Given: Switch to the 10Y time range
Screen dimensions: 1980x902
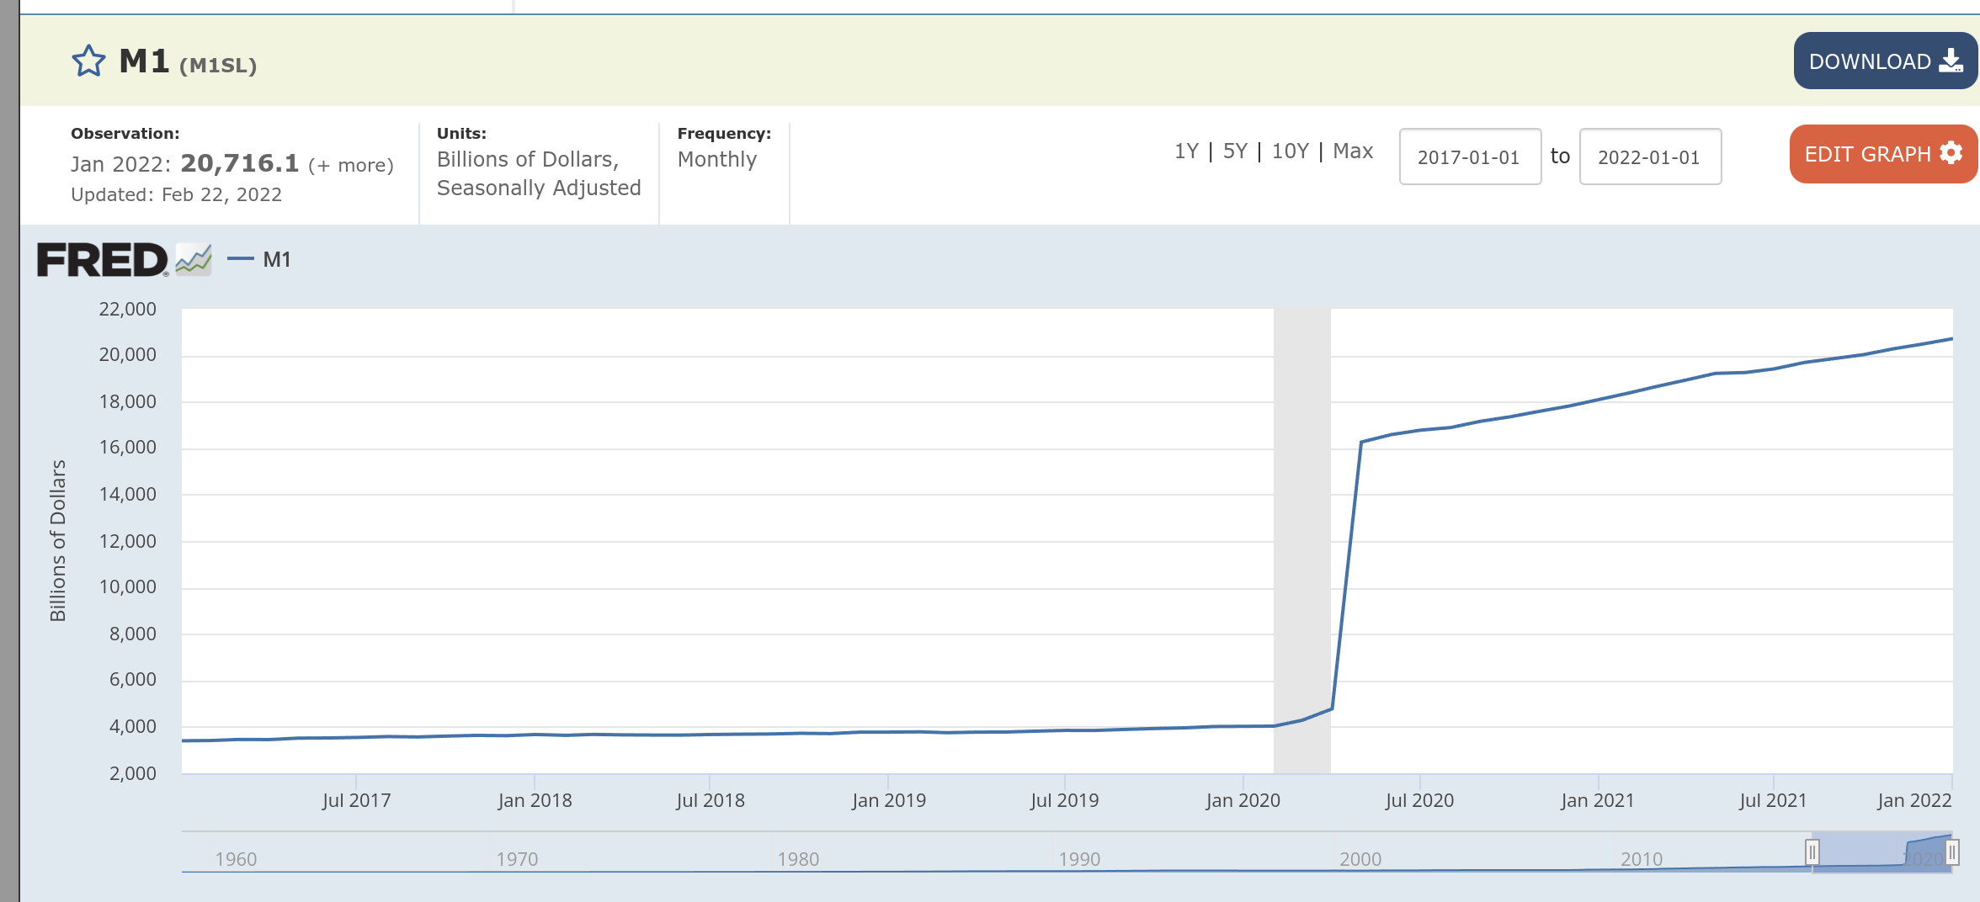Looking at the screenshot, I should [x=1290, y=151].
